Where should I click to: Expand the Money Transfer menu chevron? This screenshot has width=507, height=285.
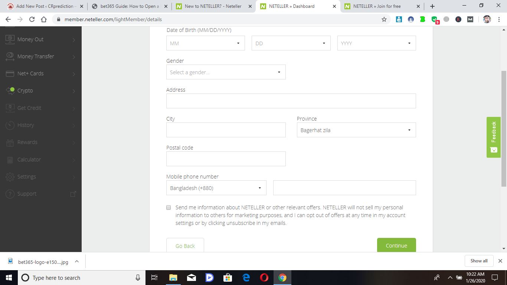click(74, 57)
